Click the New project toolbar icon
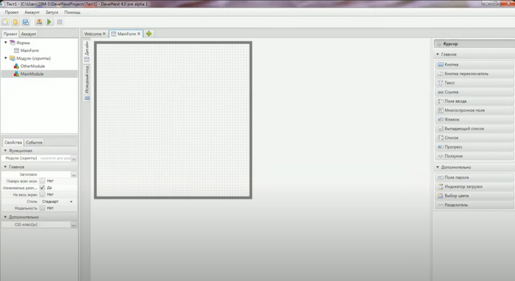This screenshot has height=281, width=515. pyautogui.click(x=5, y=22)
